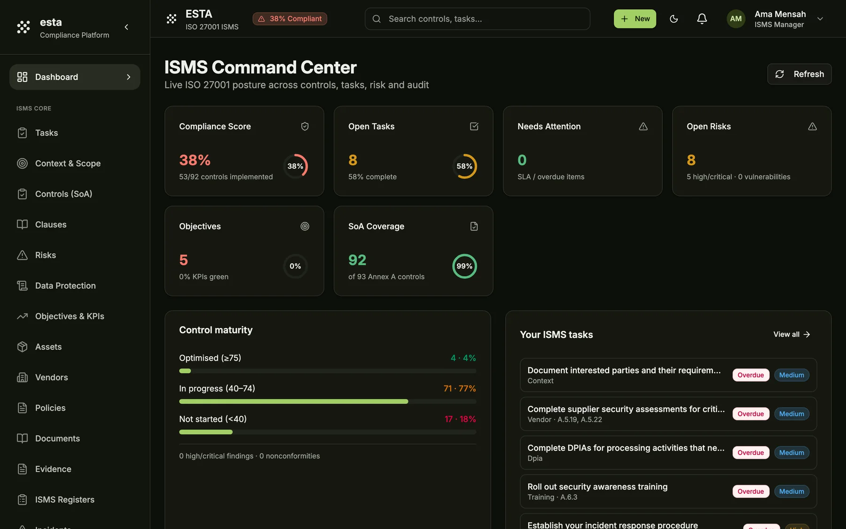
Task: Open the Controls (SoA) sidebar icon
Action: click(22, 194)
